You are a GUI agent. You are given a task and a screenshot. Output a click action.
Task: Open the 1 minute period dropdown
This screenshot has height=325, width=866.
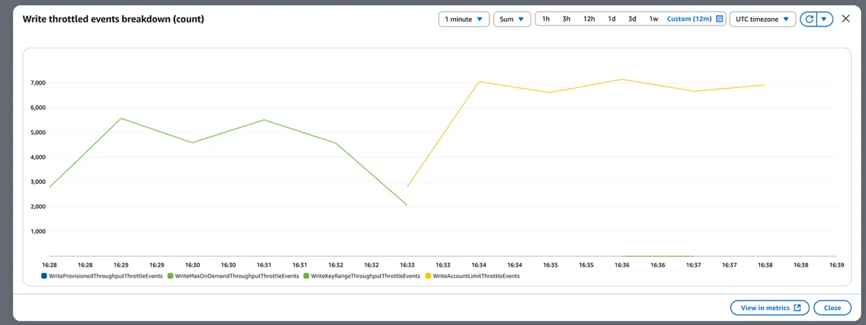[x=464, y=19]
